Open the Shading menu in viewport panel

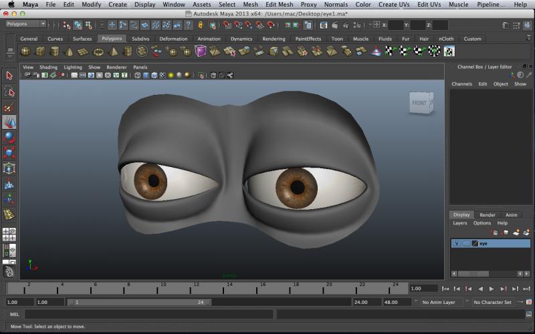48,67
